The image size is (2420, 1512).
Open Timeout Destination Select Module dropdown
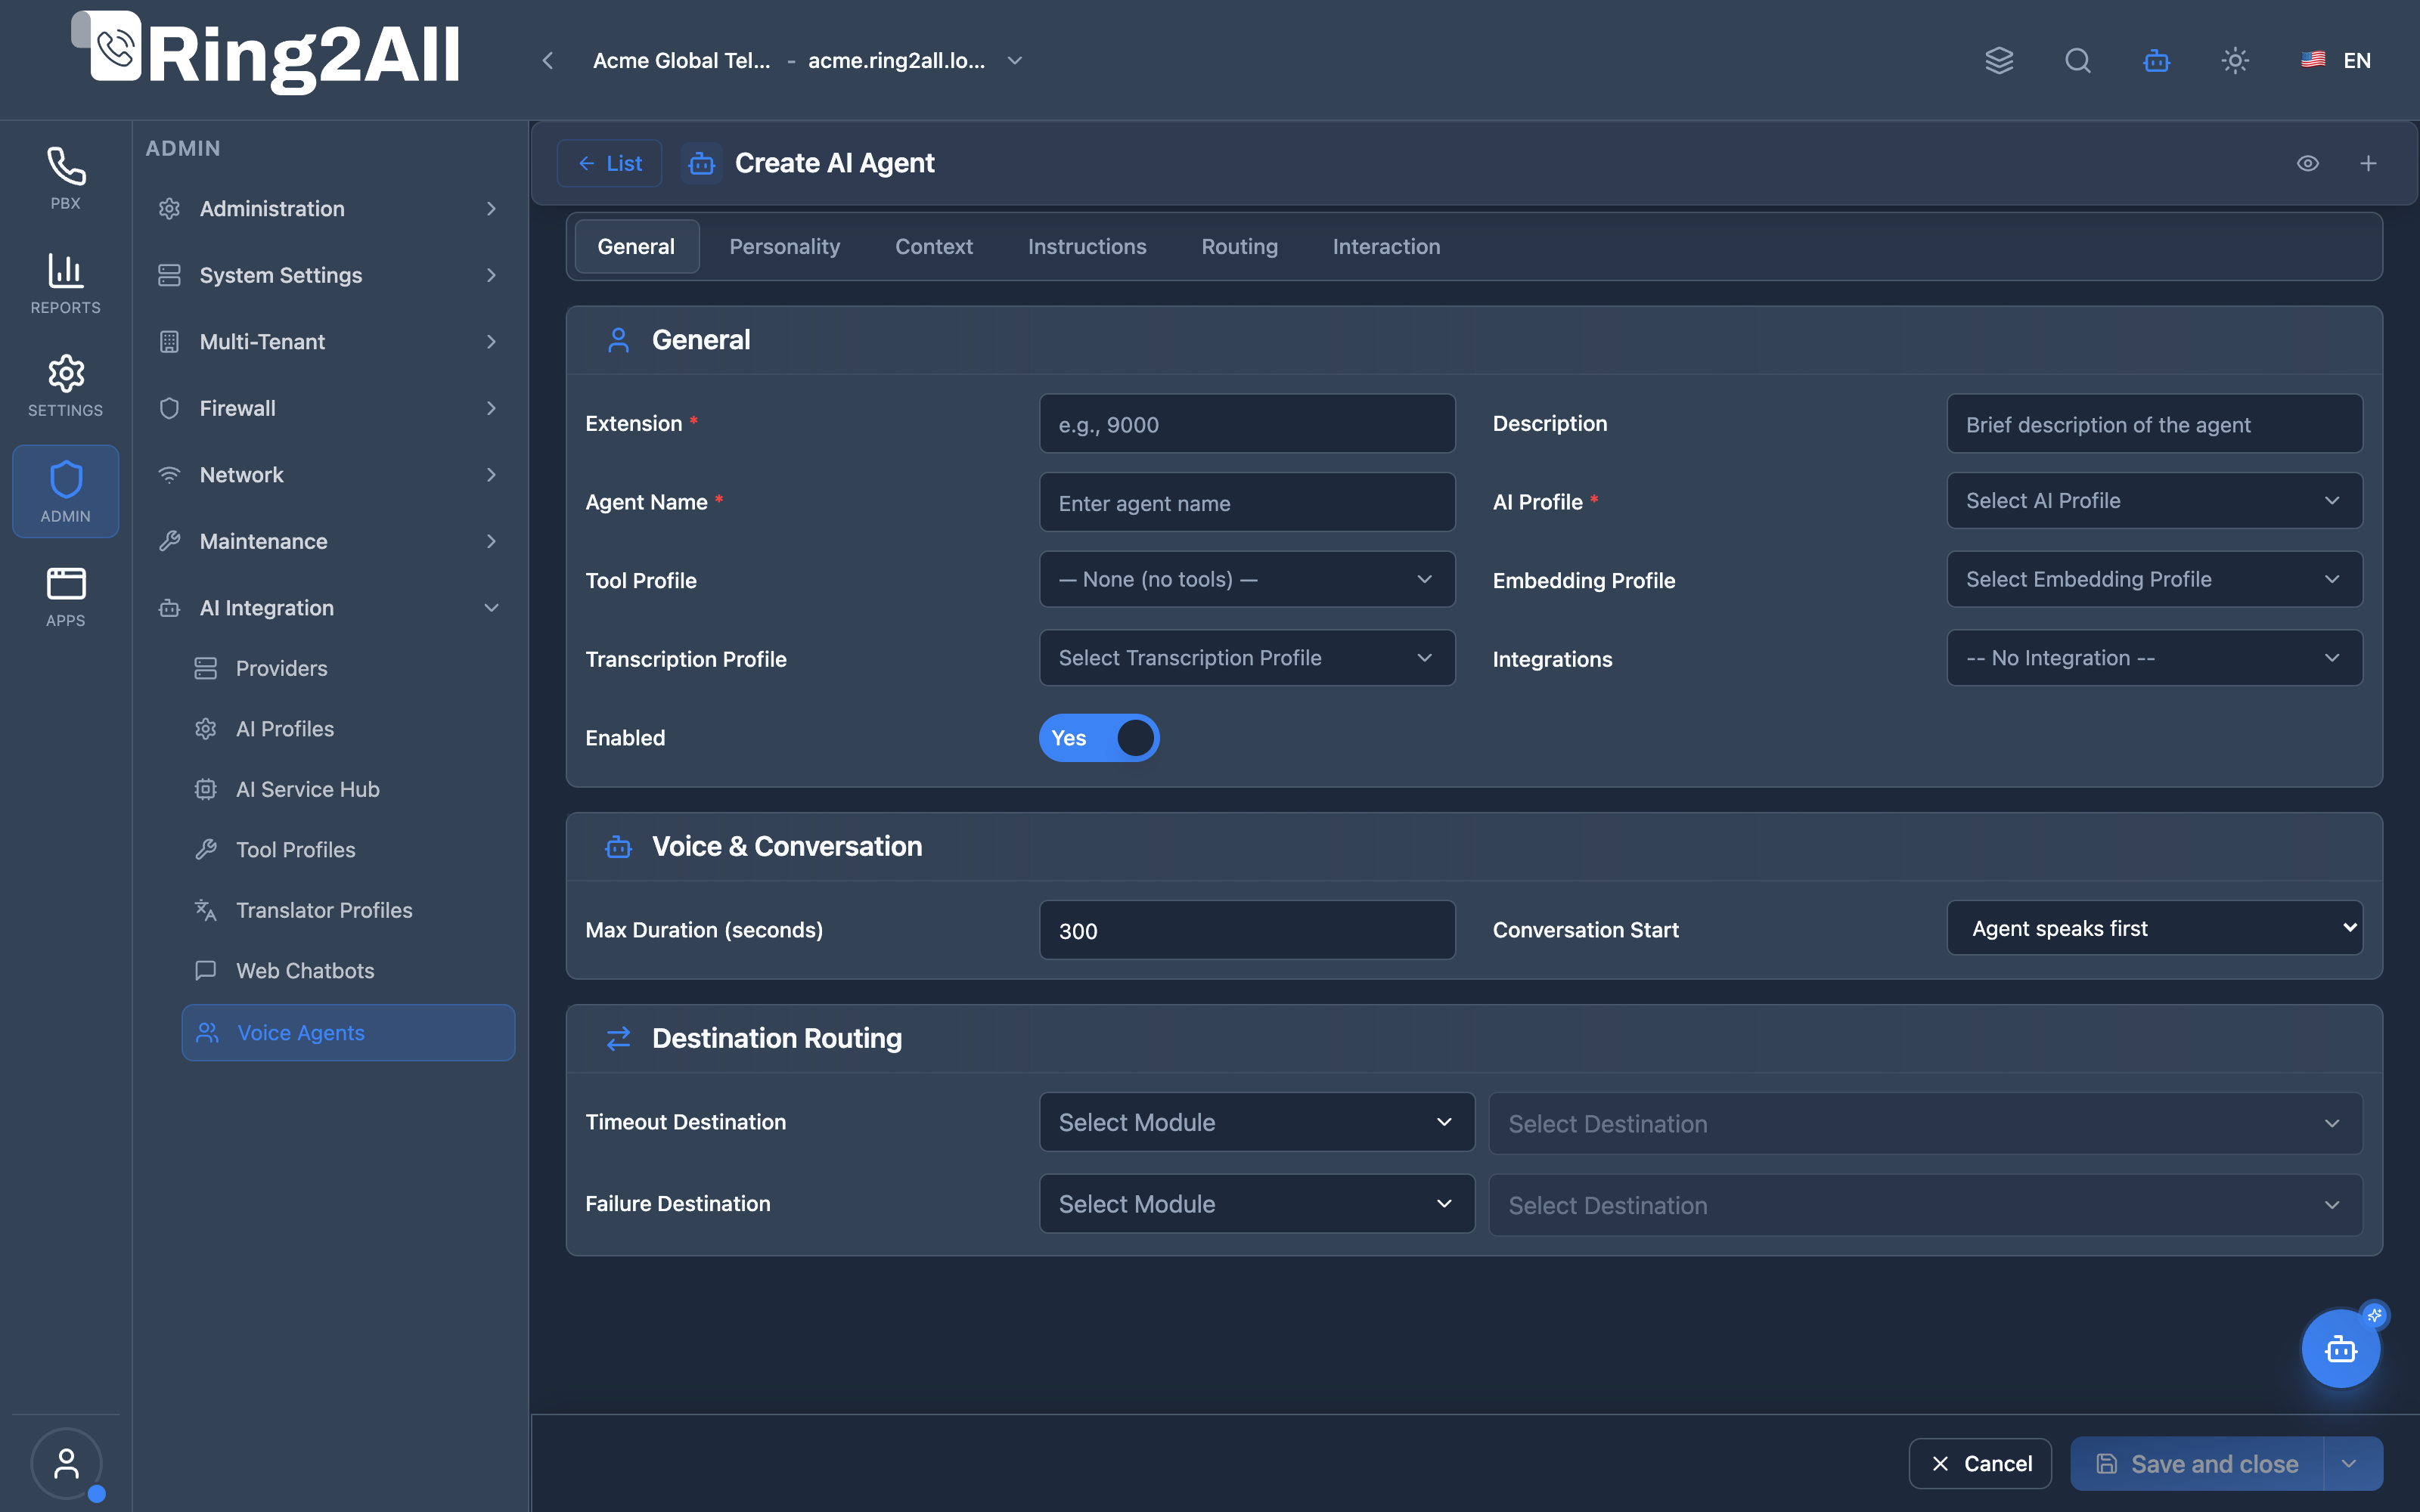coord(1257,1122)
